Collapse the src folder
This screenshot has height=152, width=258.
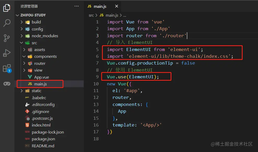[21, 43]
